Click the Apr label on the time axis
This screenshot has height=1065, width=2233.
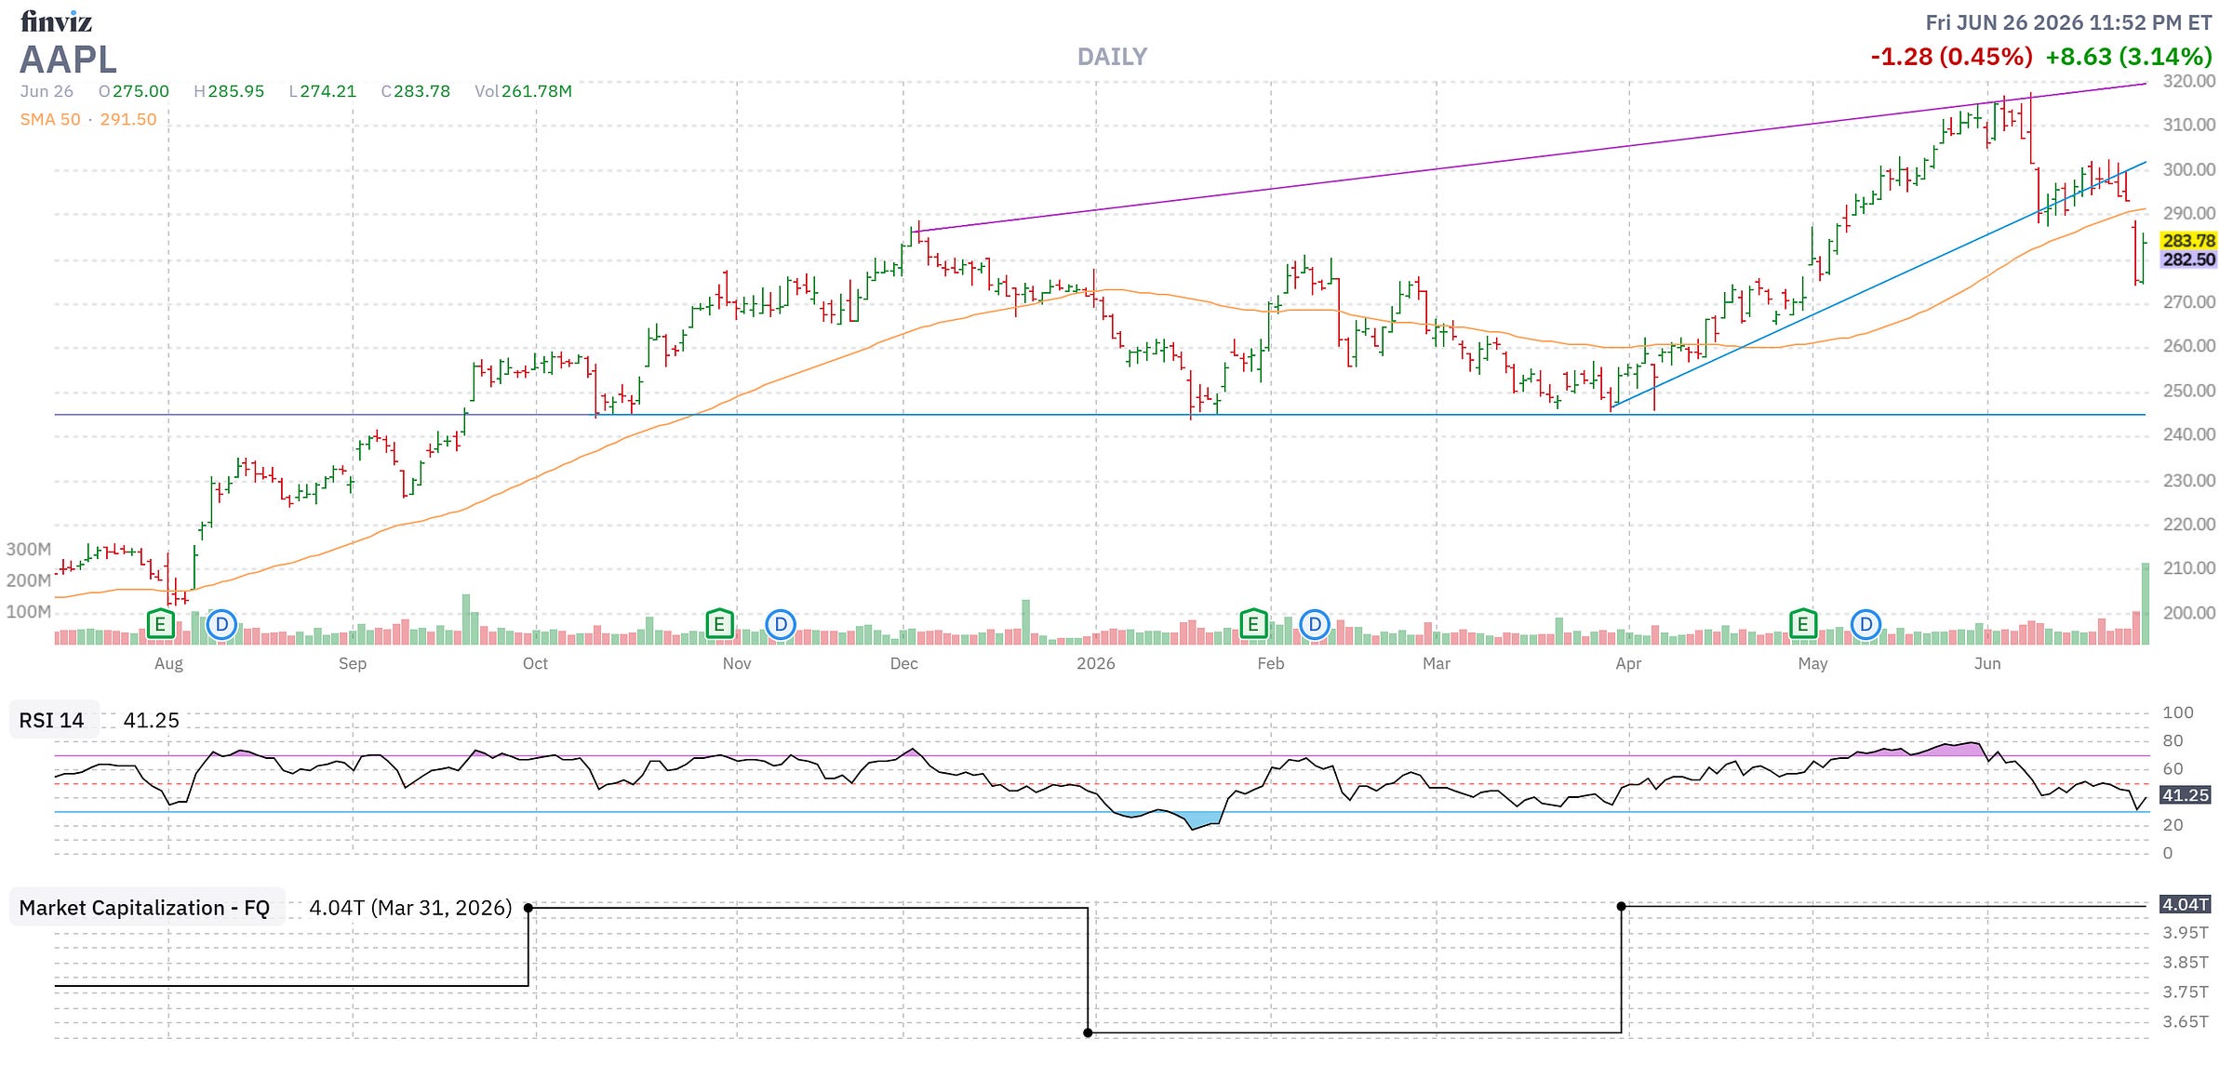[x=1628, y=663]
